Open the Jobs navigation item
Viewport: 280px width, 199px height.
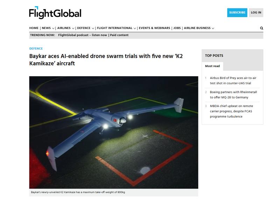coord(177,28)
